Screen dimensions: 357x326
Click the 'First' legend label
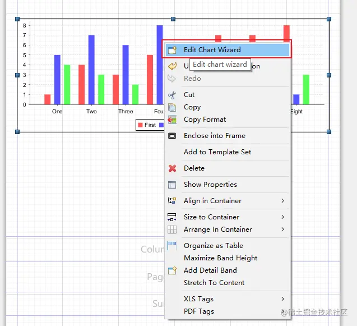(150, 125)
